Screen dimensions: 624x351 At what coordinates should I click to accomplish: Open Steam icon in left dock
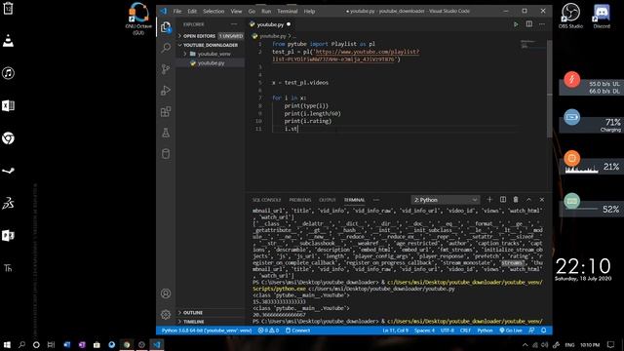(x=8, y=171)
